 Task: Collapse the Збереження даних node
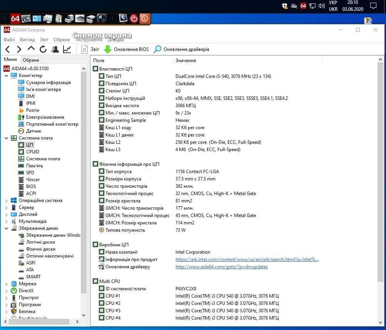(x=7, y=228)
